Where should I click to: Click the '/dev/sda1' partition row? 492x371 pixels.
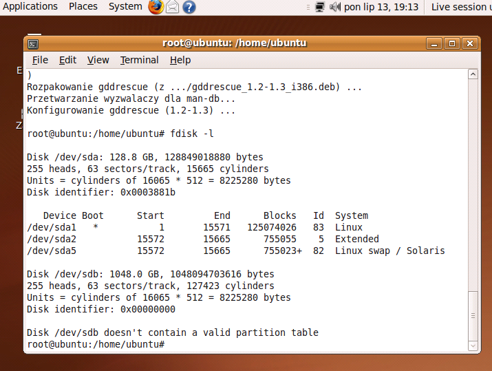point(195,227)
